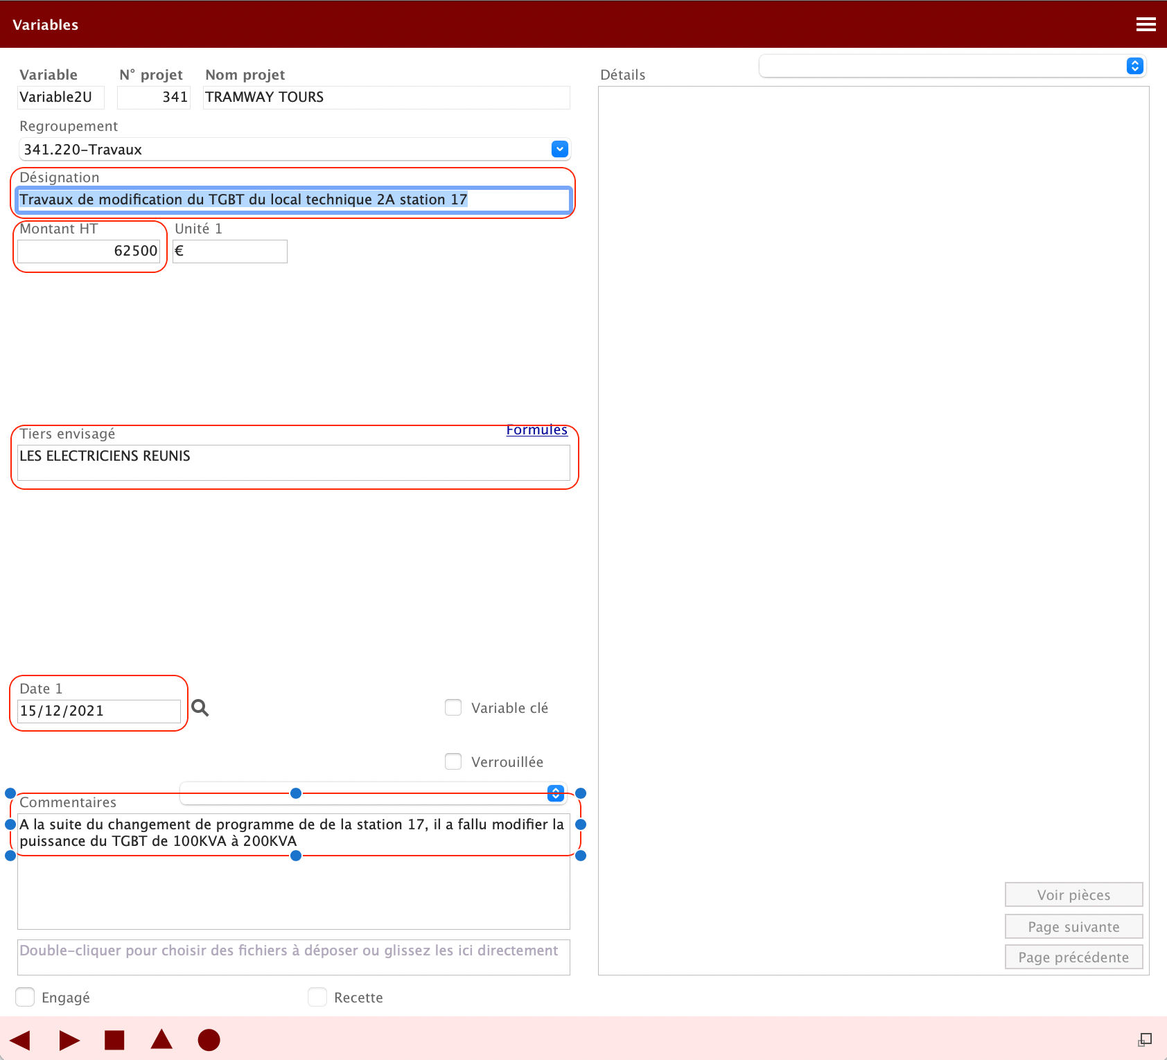
Task: Click the Tiers envisagé field
Action: point(294,462)
